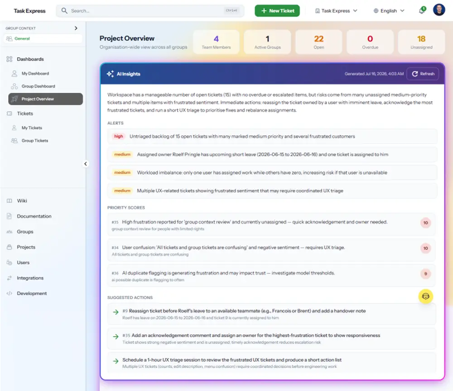Open the Open tickets stat card
Screen dimensions: 453x391
(318, 42)
